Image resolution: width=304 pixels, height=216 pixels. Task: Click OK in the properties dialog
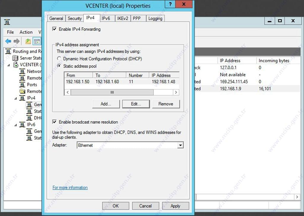pyautogui.click(x=116, y=206)
